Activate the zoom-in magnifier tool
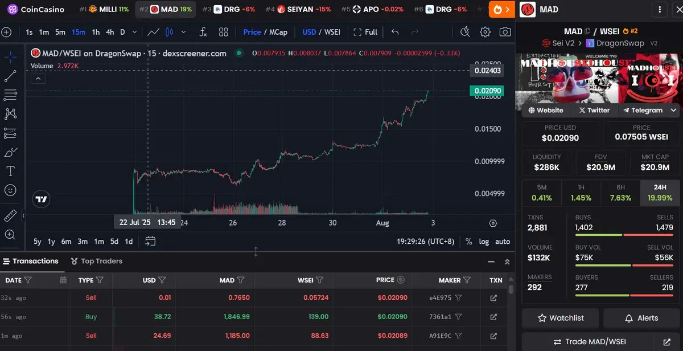Image resolution: width=683 pixels, height=351 pixels. [10, 234]
